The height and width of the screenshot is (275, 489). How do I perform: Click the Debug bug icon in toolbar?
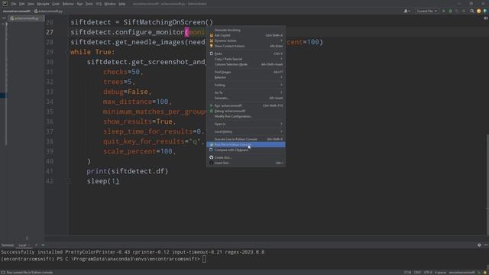click(450, 11)
